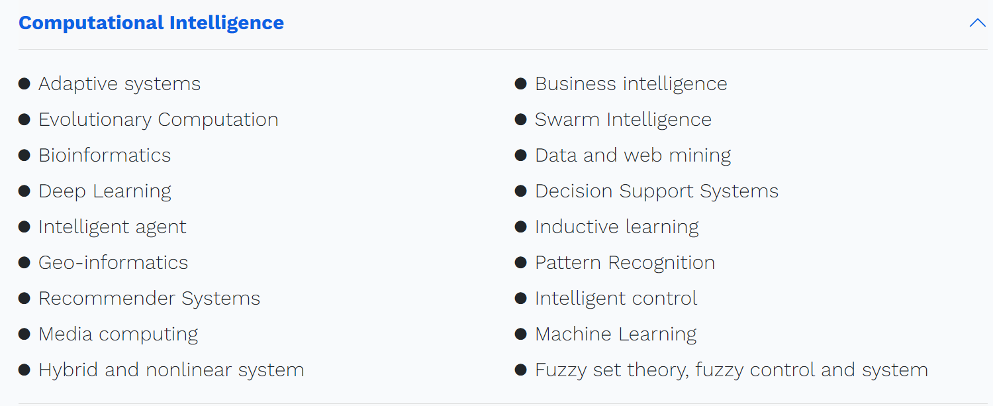Collapse the Computational Intelligence section chevron

(977, 23)
